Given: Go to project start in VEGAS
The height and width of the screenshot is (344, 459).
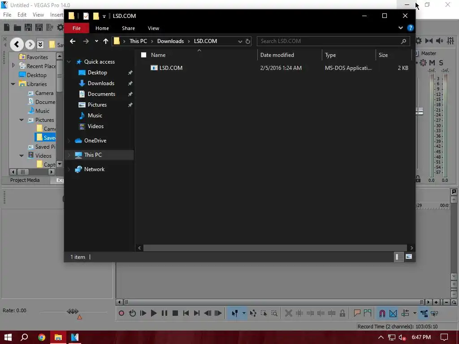Looking at the screenshot, I should click(186, 313).
